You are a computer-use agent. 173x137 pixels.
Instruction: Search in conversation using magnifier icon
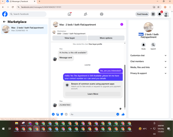click(153, 45)
